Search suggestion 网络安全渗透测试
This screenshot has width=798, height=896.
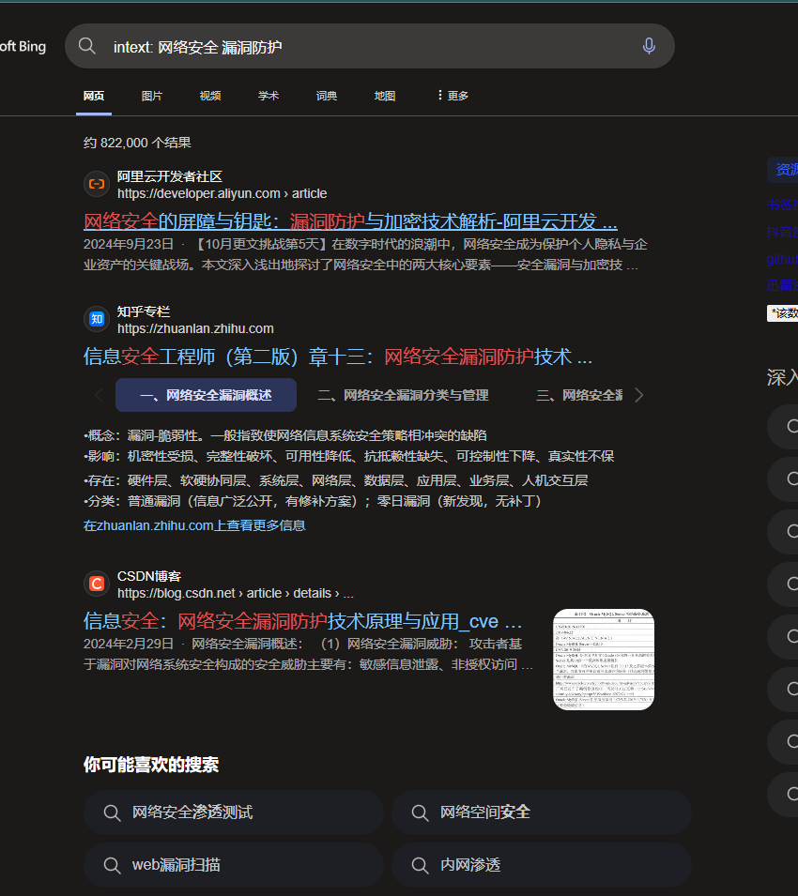tap(233, 812)
